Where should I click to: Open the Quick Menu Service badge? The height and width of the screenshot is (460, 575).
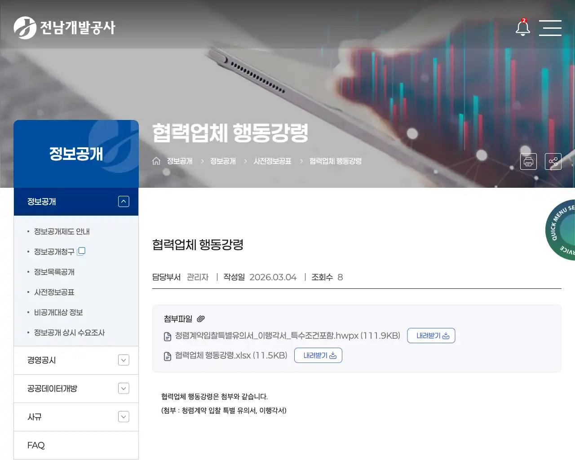tap(561, 230)
